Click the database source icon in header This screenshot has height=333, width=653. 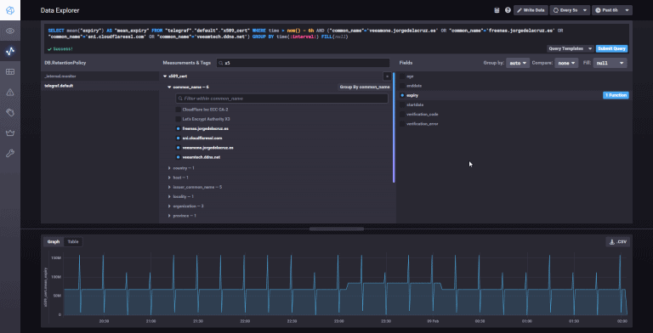497,10
